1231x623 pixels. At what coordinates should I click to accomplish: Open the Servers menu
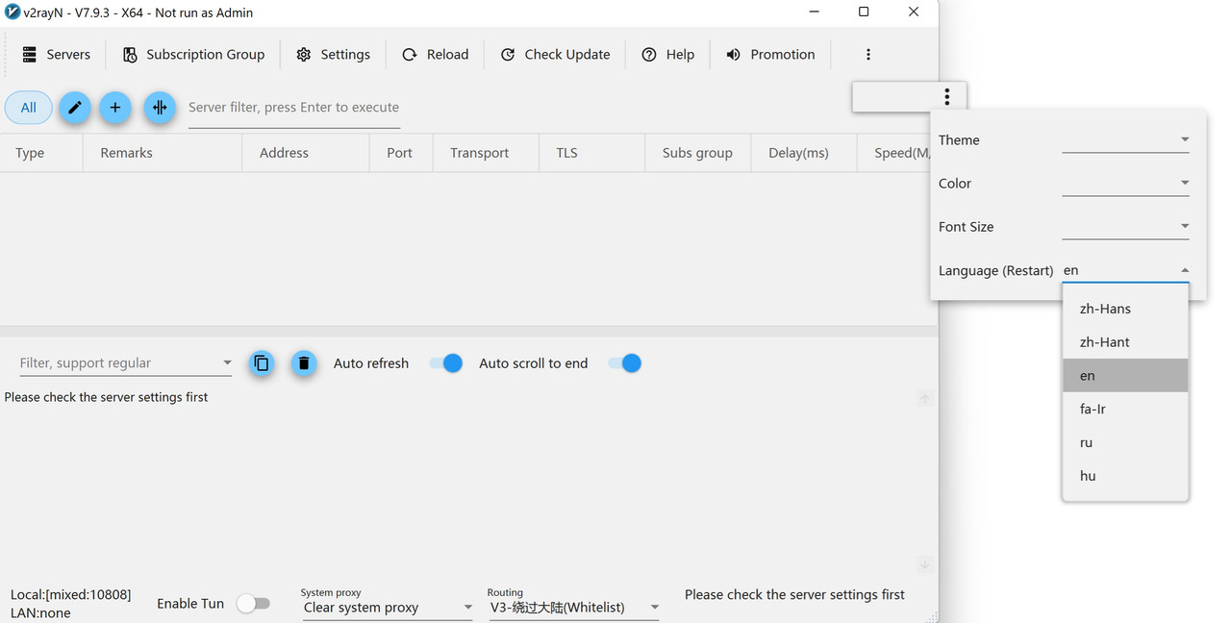[x=56, y=55]
